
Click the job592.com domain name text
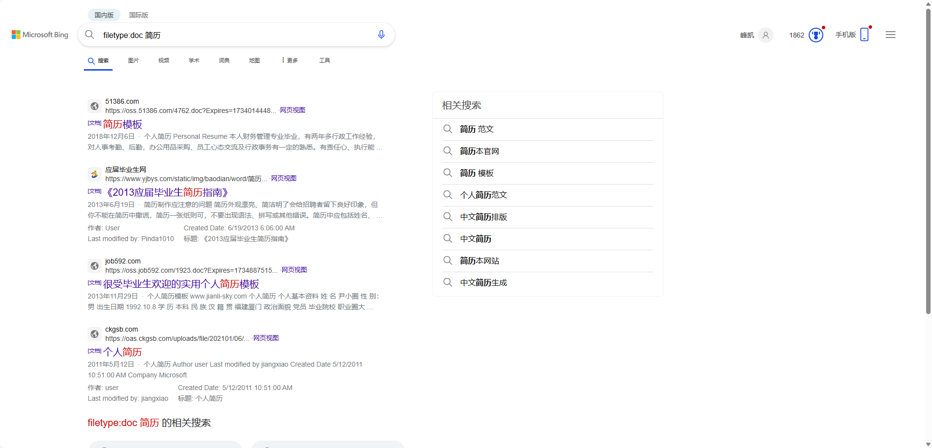(123, 261)
